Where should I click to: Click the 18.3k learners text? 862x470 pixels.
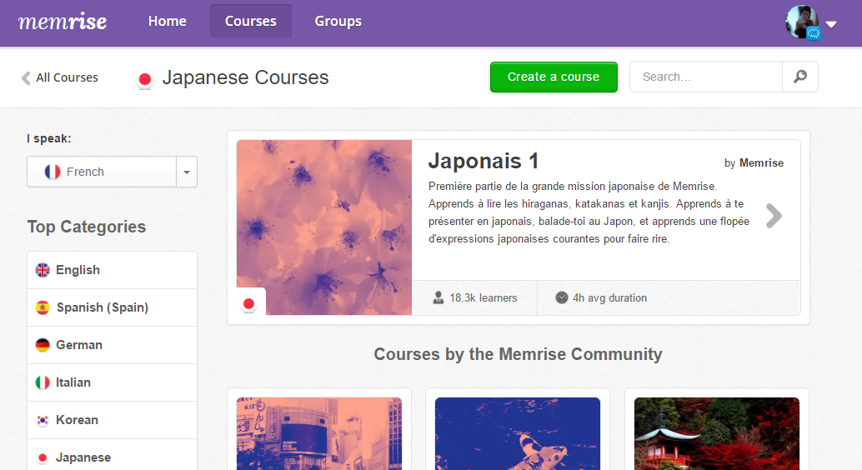[484, 298]
